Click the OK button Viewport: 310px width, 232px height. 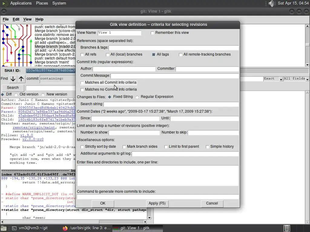click(x=103, y=203)
